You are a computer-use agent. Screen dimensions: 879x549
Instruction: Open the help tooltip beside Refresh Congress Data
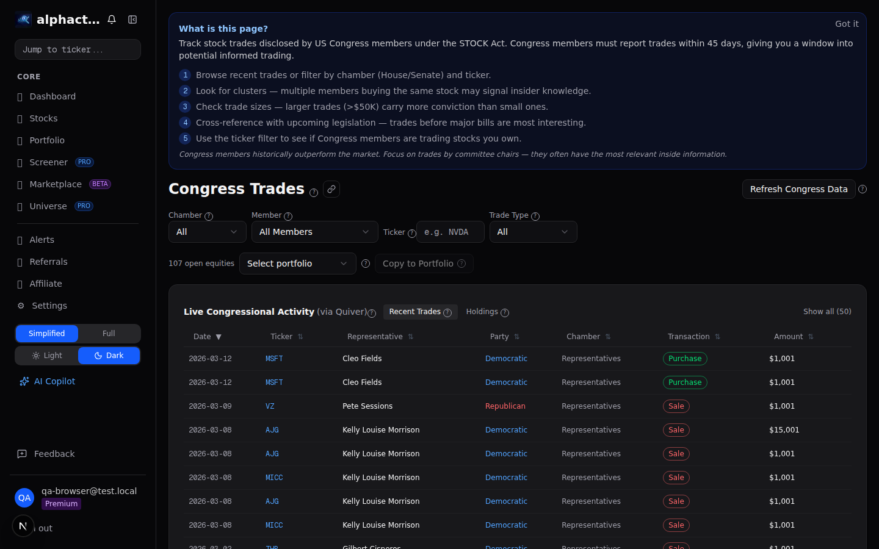862,189
